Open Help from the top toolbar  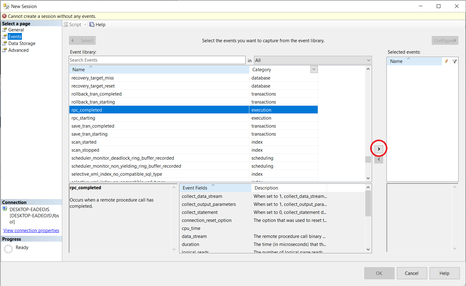coord(97,25)
